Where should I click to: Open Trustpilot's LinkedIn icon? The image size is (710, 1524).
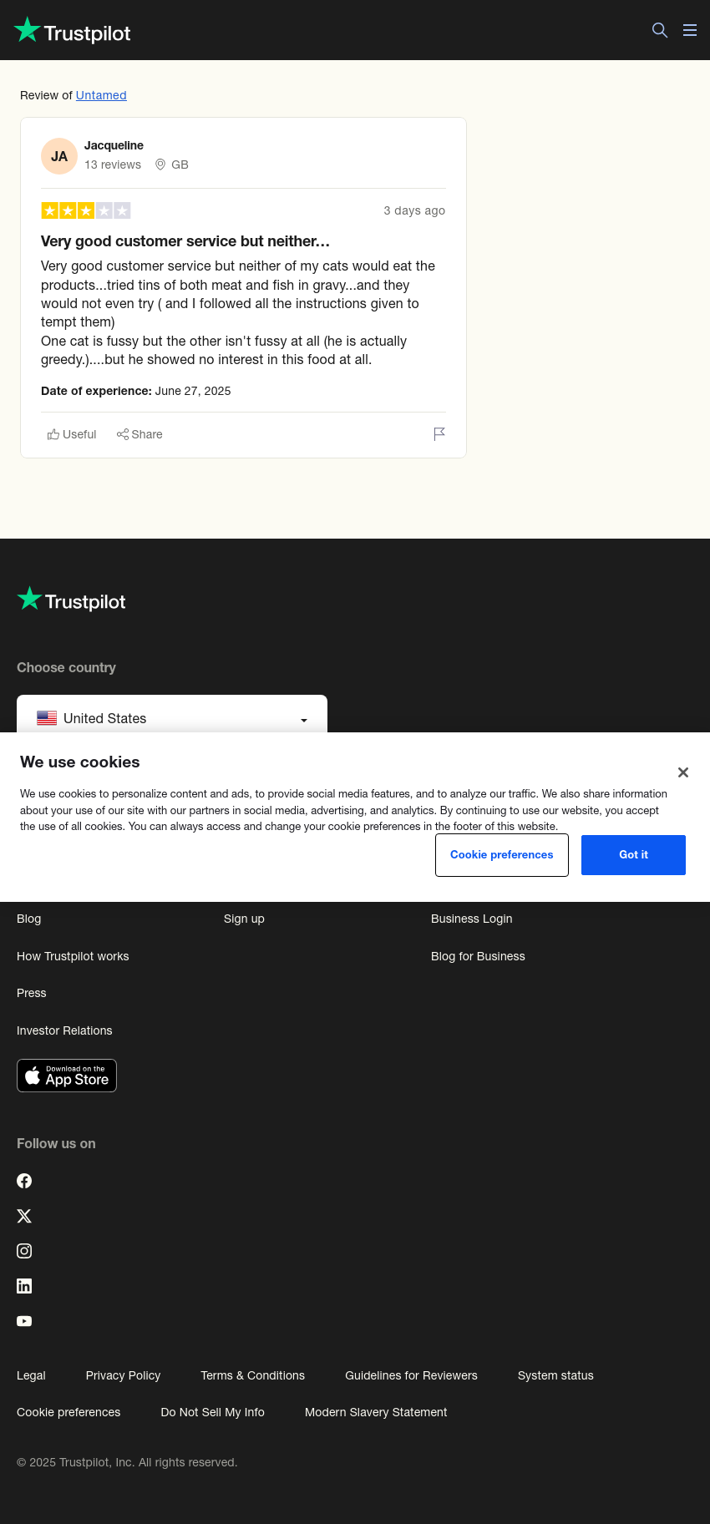coord(24,1286)
